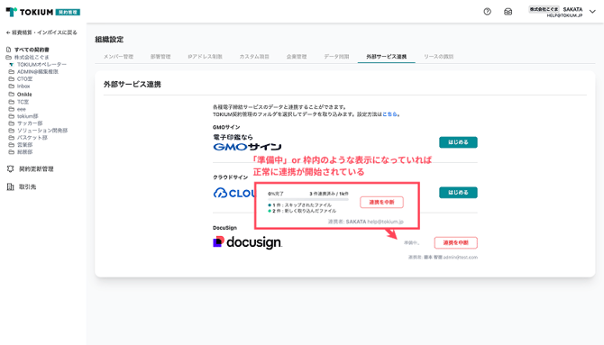Switch to the 企業管理 tab

tap(297, 57)
